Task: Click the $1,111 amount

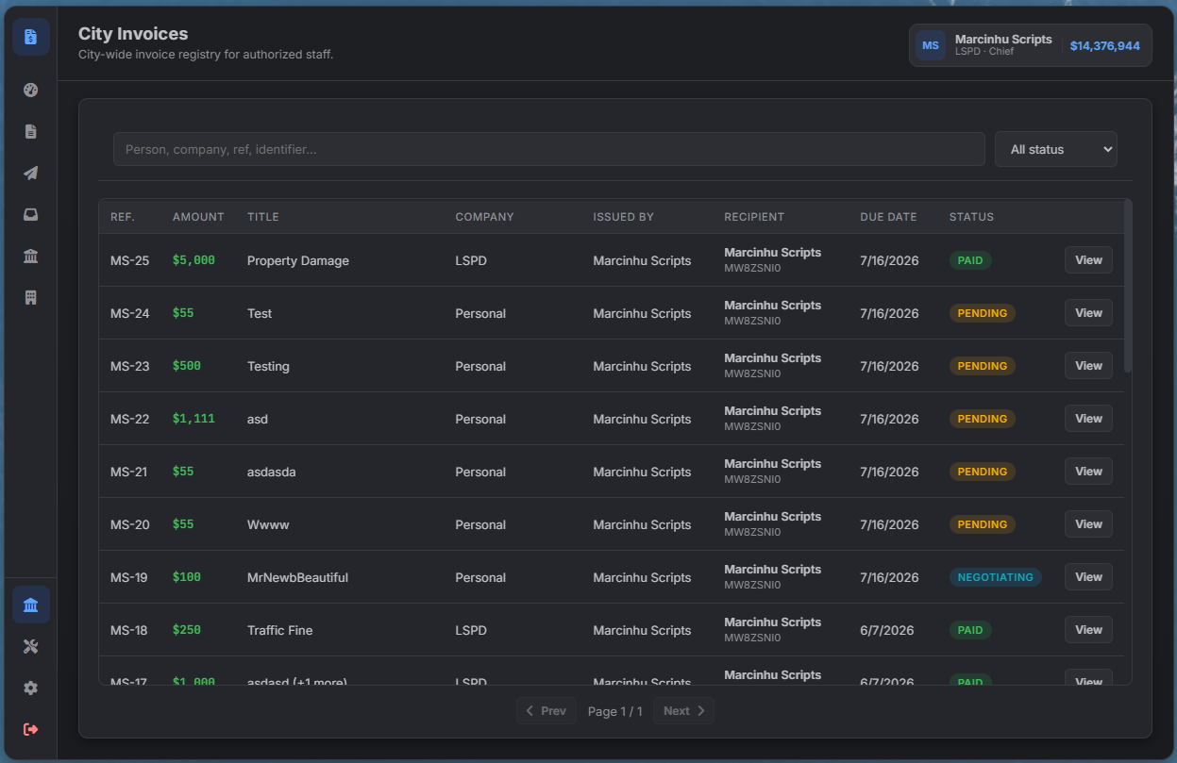Action: pos(193,419)
